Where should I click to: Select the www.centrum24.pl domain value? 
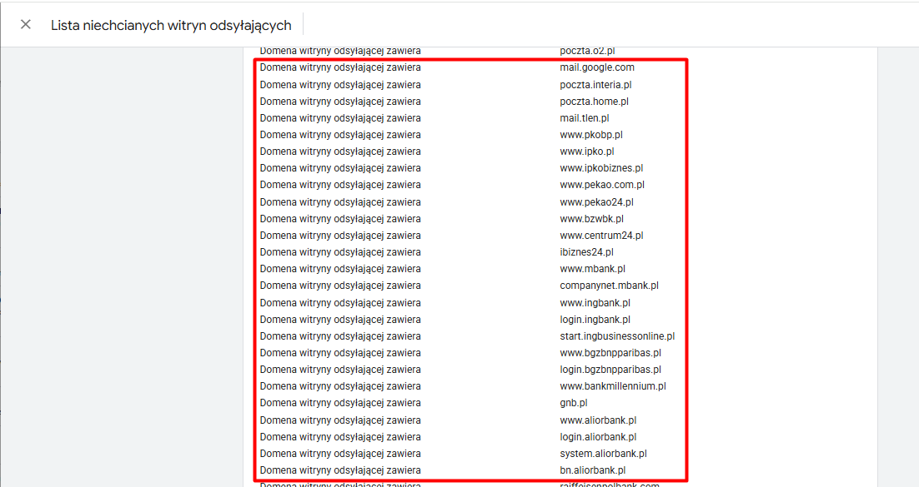[601, 236]
